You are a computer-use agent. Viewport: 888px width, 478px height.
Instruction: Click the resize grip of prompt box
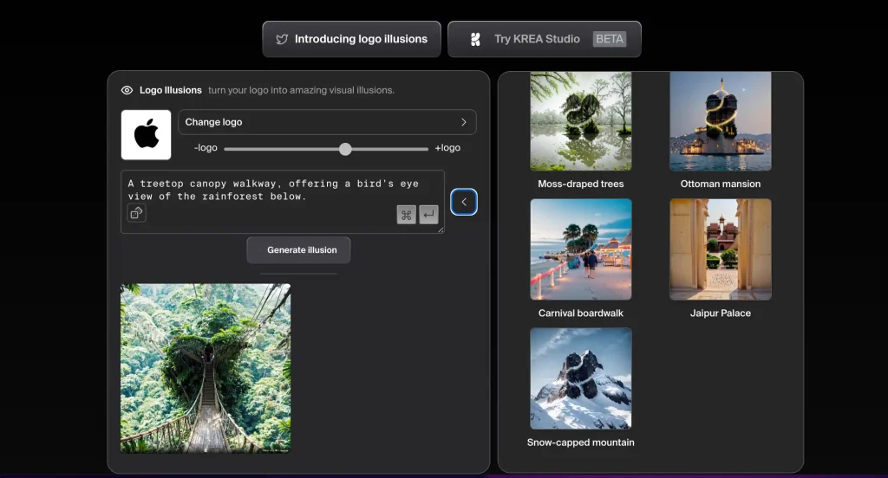pyautogui.click(x=441, y=229)
